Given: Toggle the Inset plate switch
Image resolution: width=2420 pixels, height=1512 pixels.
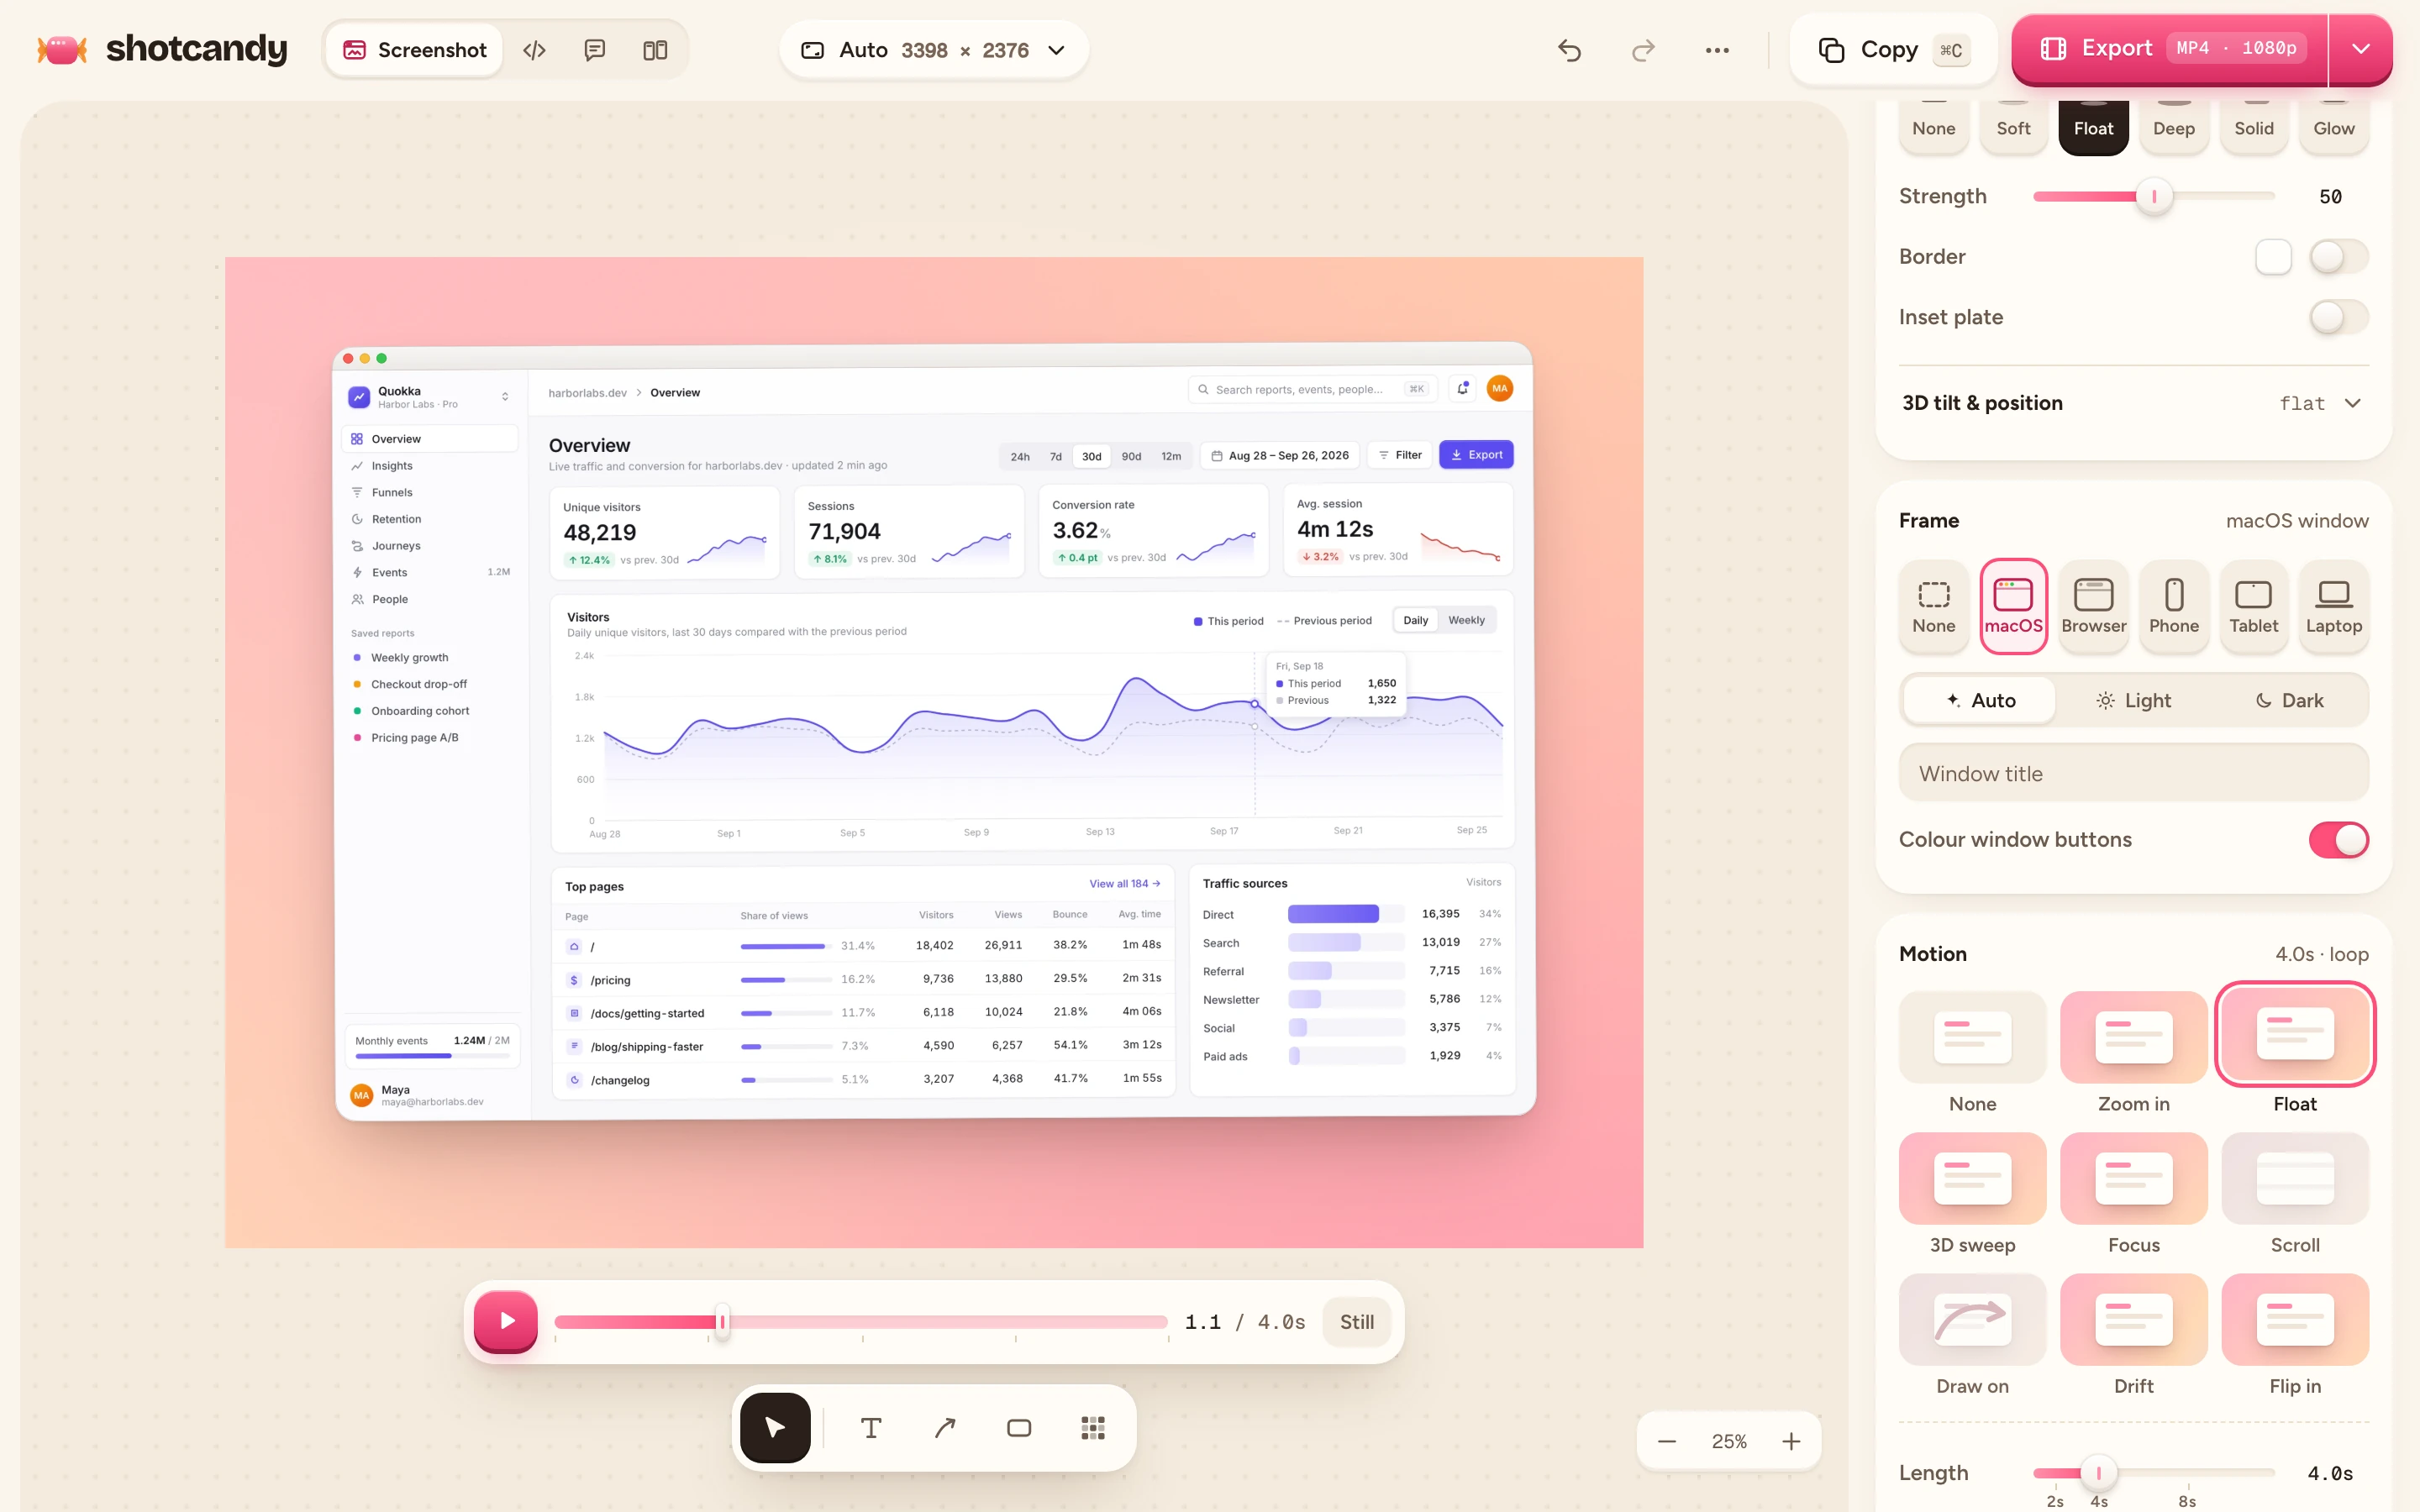Looking at the screenshot, I should pos(2339,318).
